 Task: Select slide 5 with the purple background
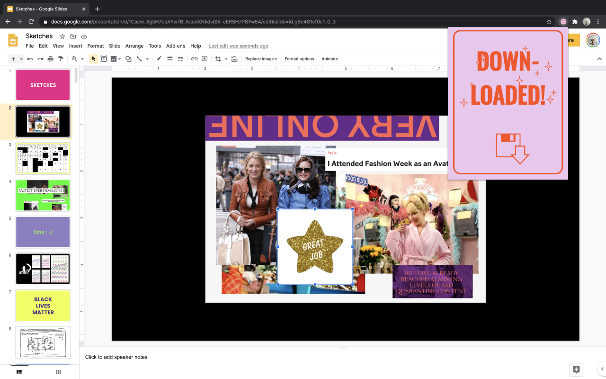tap(43, 232)
